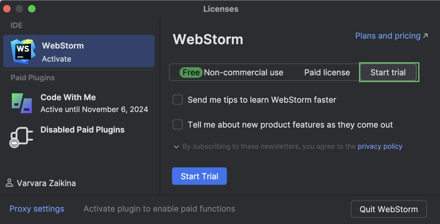Switch to the Paid license tab

tap(327, 72)
